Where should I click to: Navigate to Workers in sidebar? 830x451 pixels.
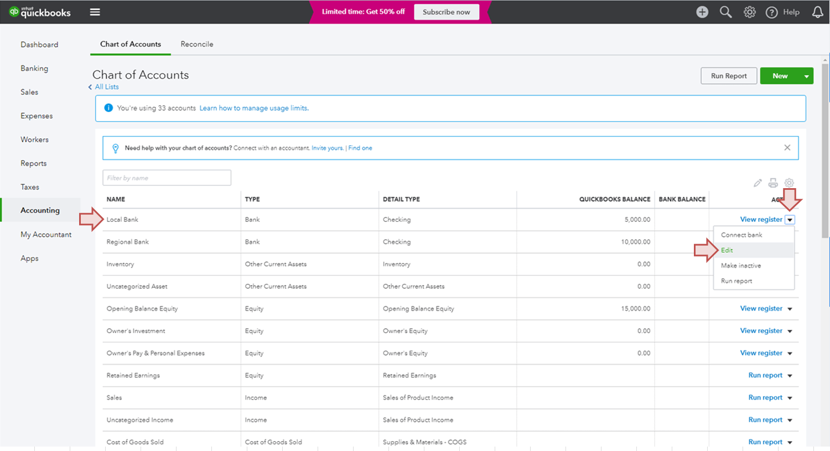[35, 139]
